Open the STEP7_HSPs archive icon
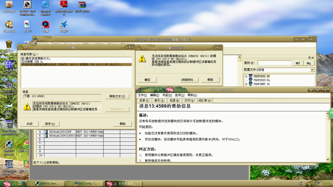Screen dimensions: 333x187 coord(82,7)
